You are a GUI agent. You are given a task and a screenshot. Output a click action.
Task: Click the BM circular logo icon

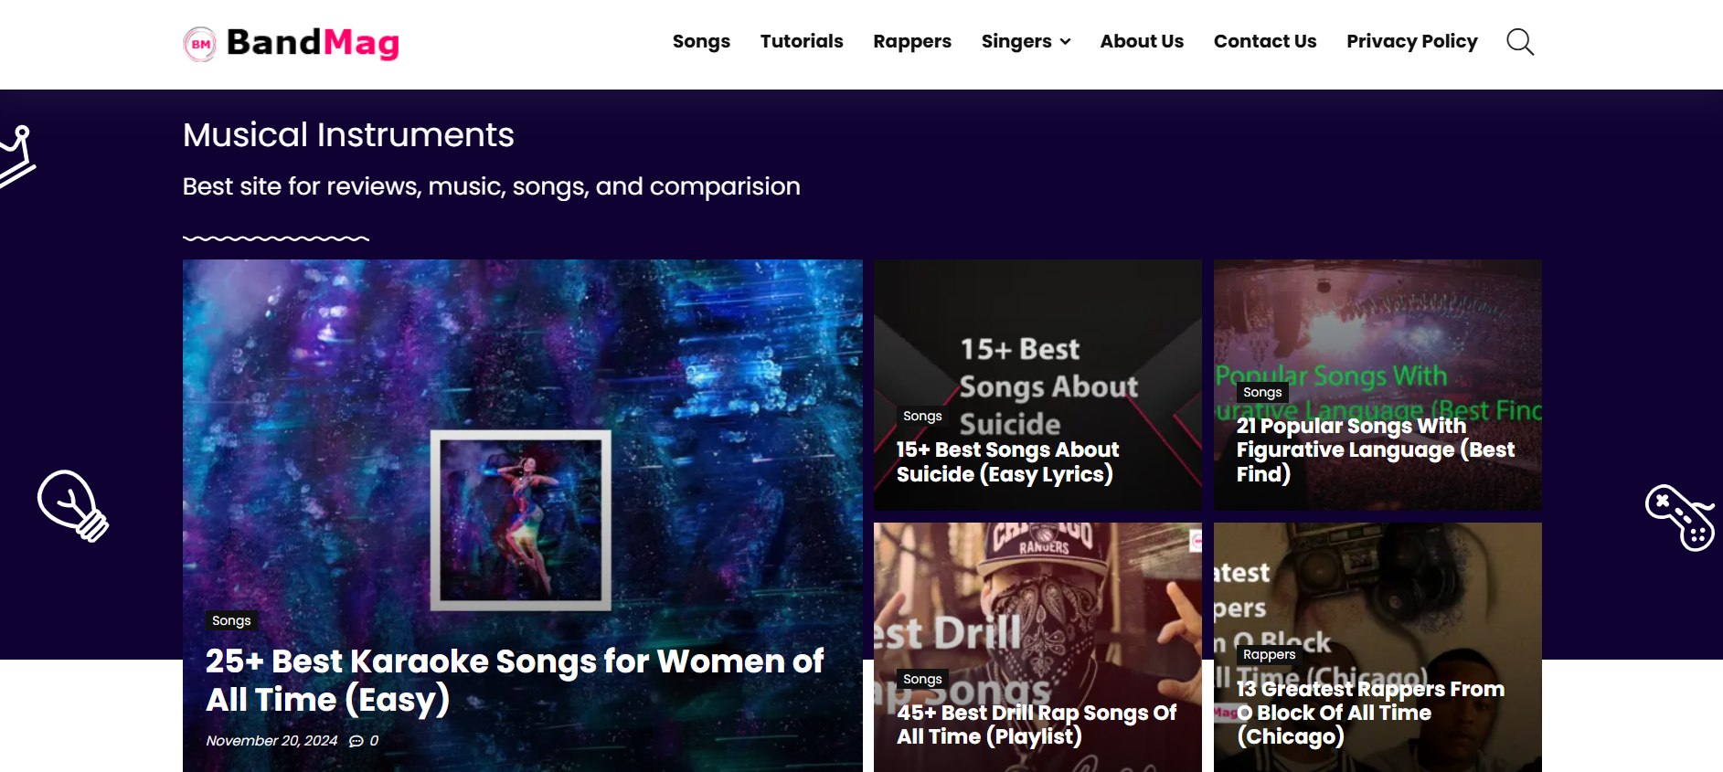pos(200,44)
